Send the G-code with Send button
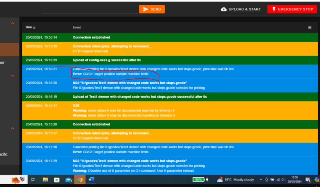The height and width of the screenshot is (187, 320). tap(152, 9)
